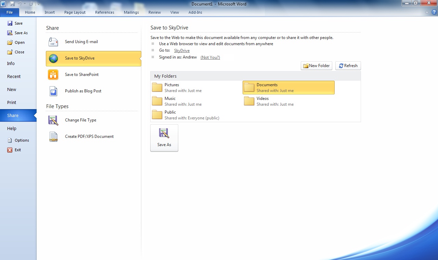This screenshot has width=438, height=260.
Task: Click the Change File Type icon
Action: (x=53, y=120)
